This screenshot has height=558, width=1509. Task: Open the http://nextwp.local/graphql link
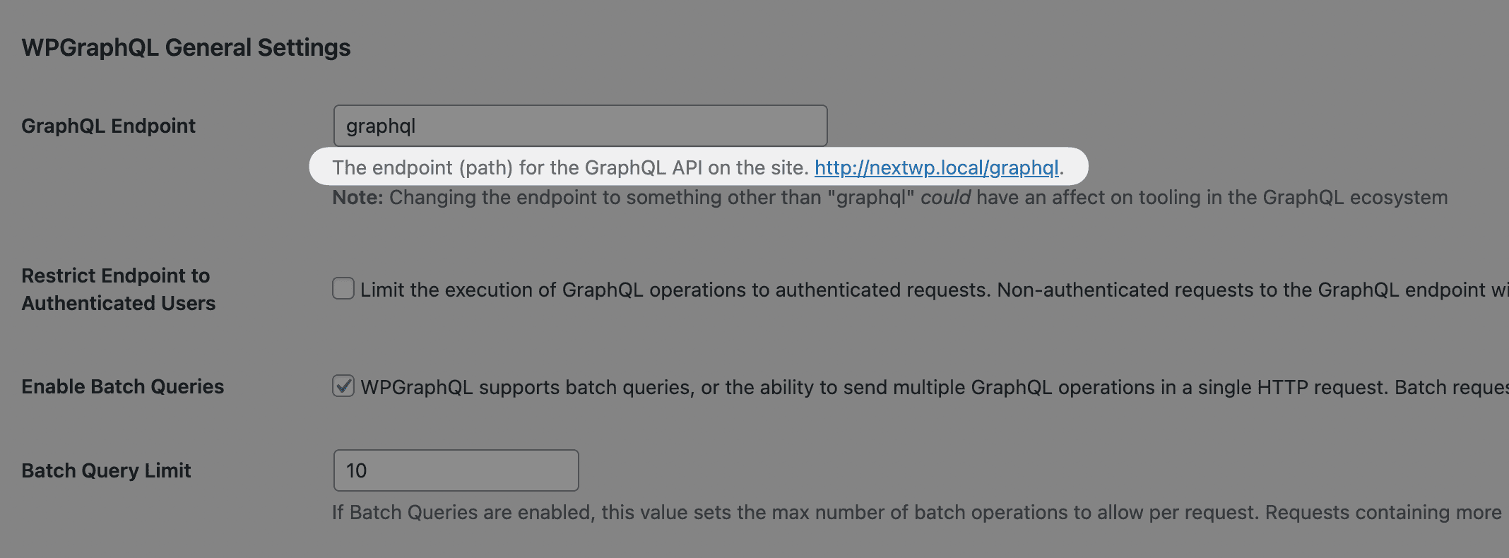(936, 168)
